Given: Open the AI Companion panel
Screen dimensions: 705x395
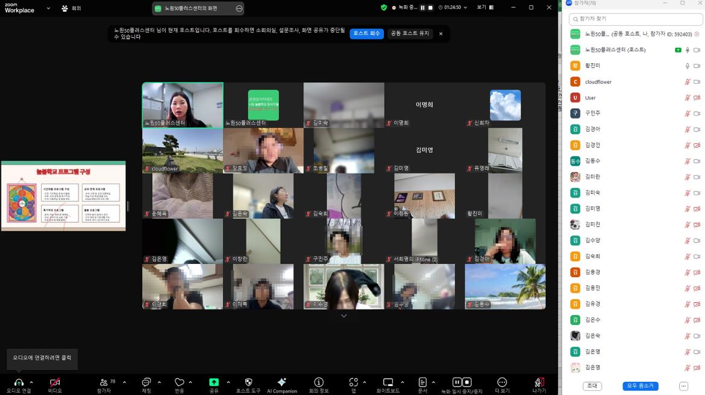Looking at the screenshot, I should tap(281, 382).
